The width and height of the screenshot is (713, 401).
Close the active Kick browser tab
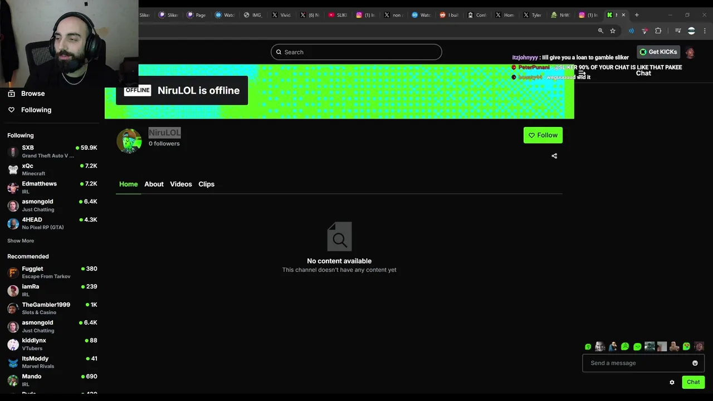pyautogui.click(x=623, y=15)
